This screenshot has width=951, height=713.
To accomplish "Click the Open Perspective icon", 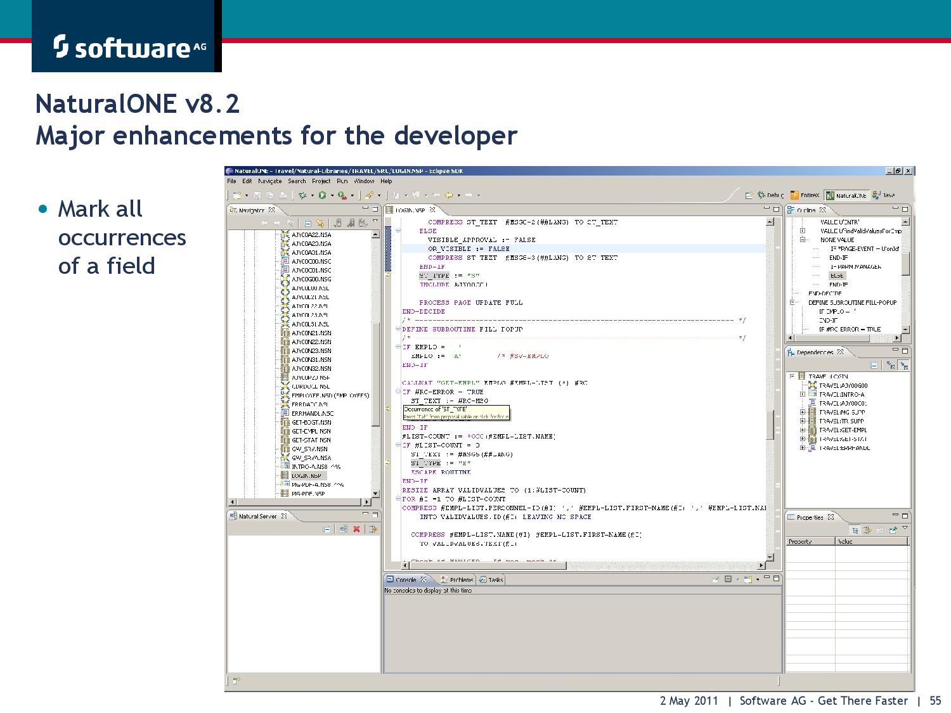I will [749, 195].
